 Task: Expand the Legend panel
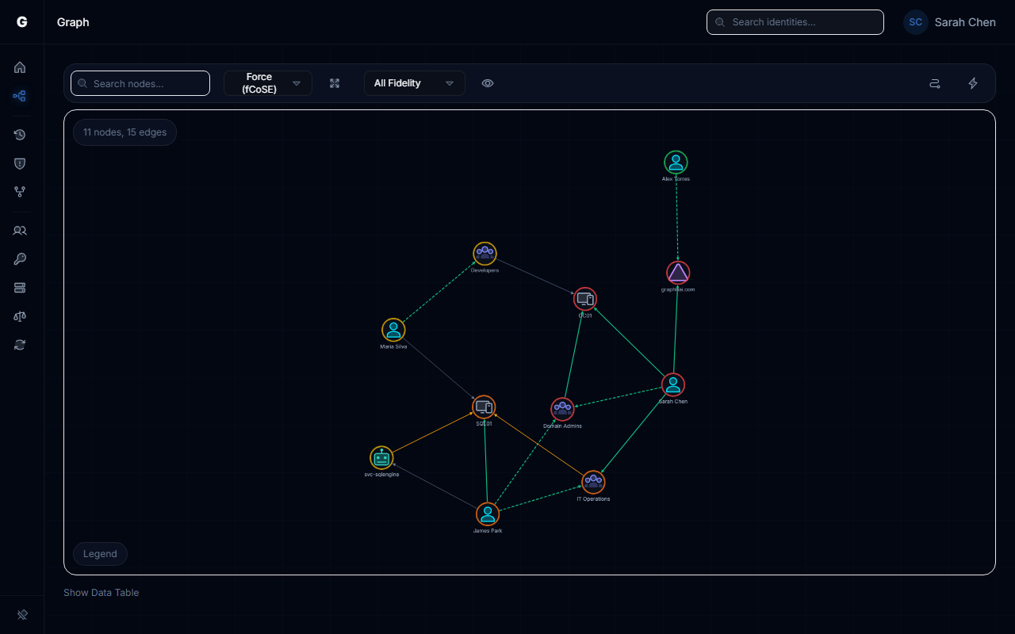[100, 553]
